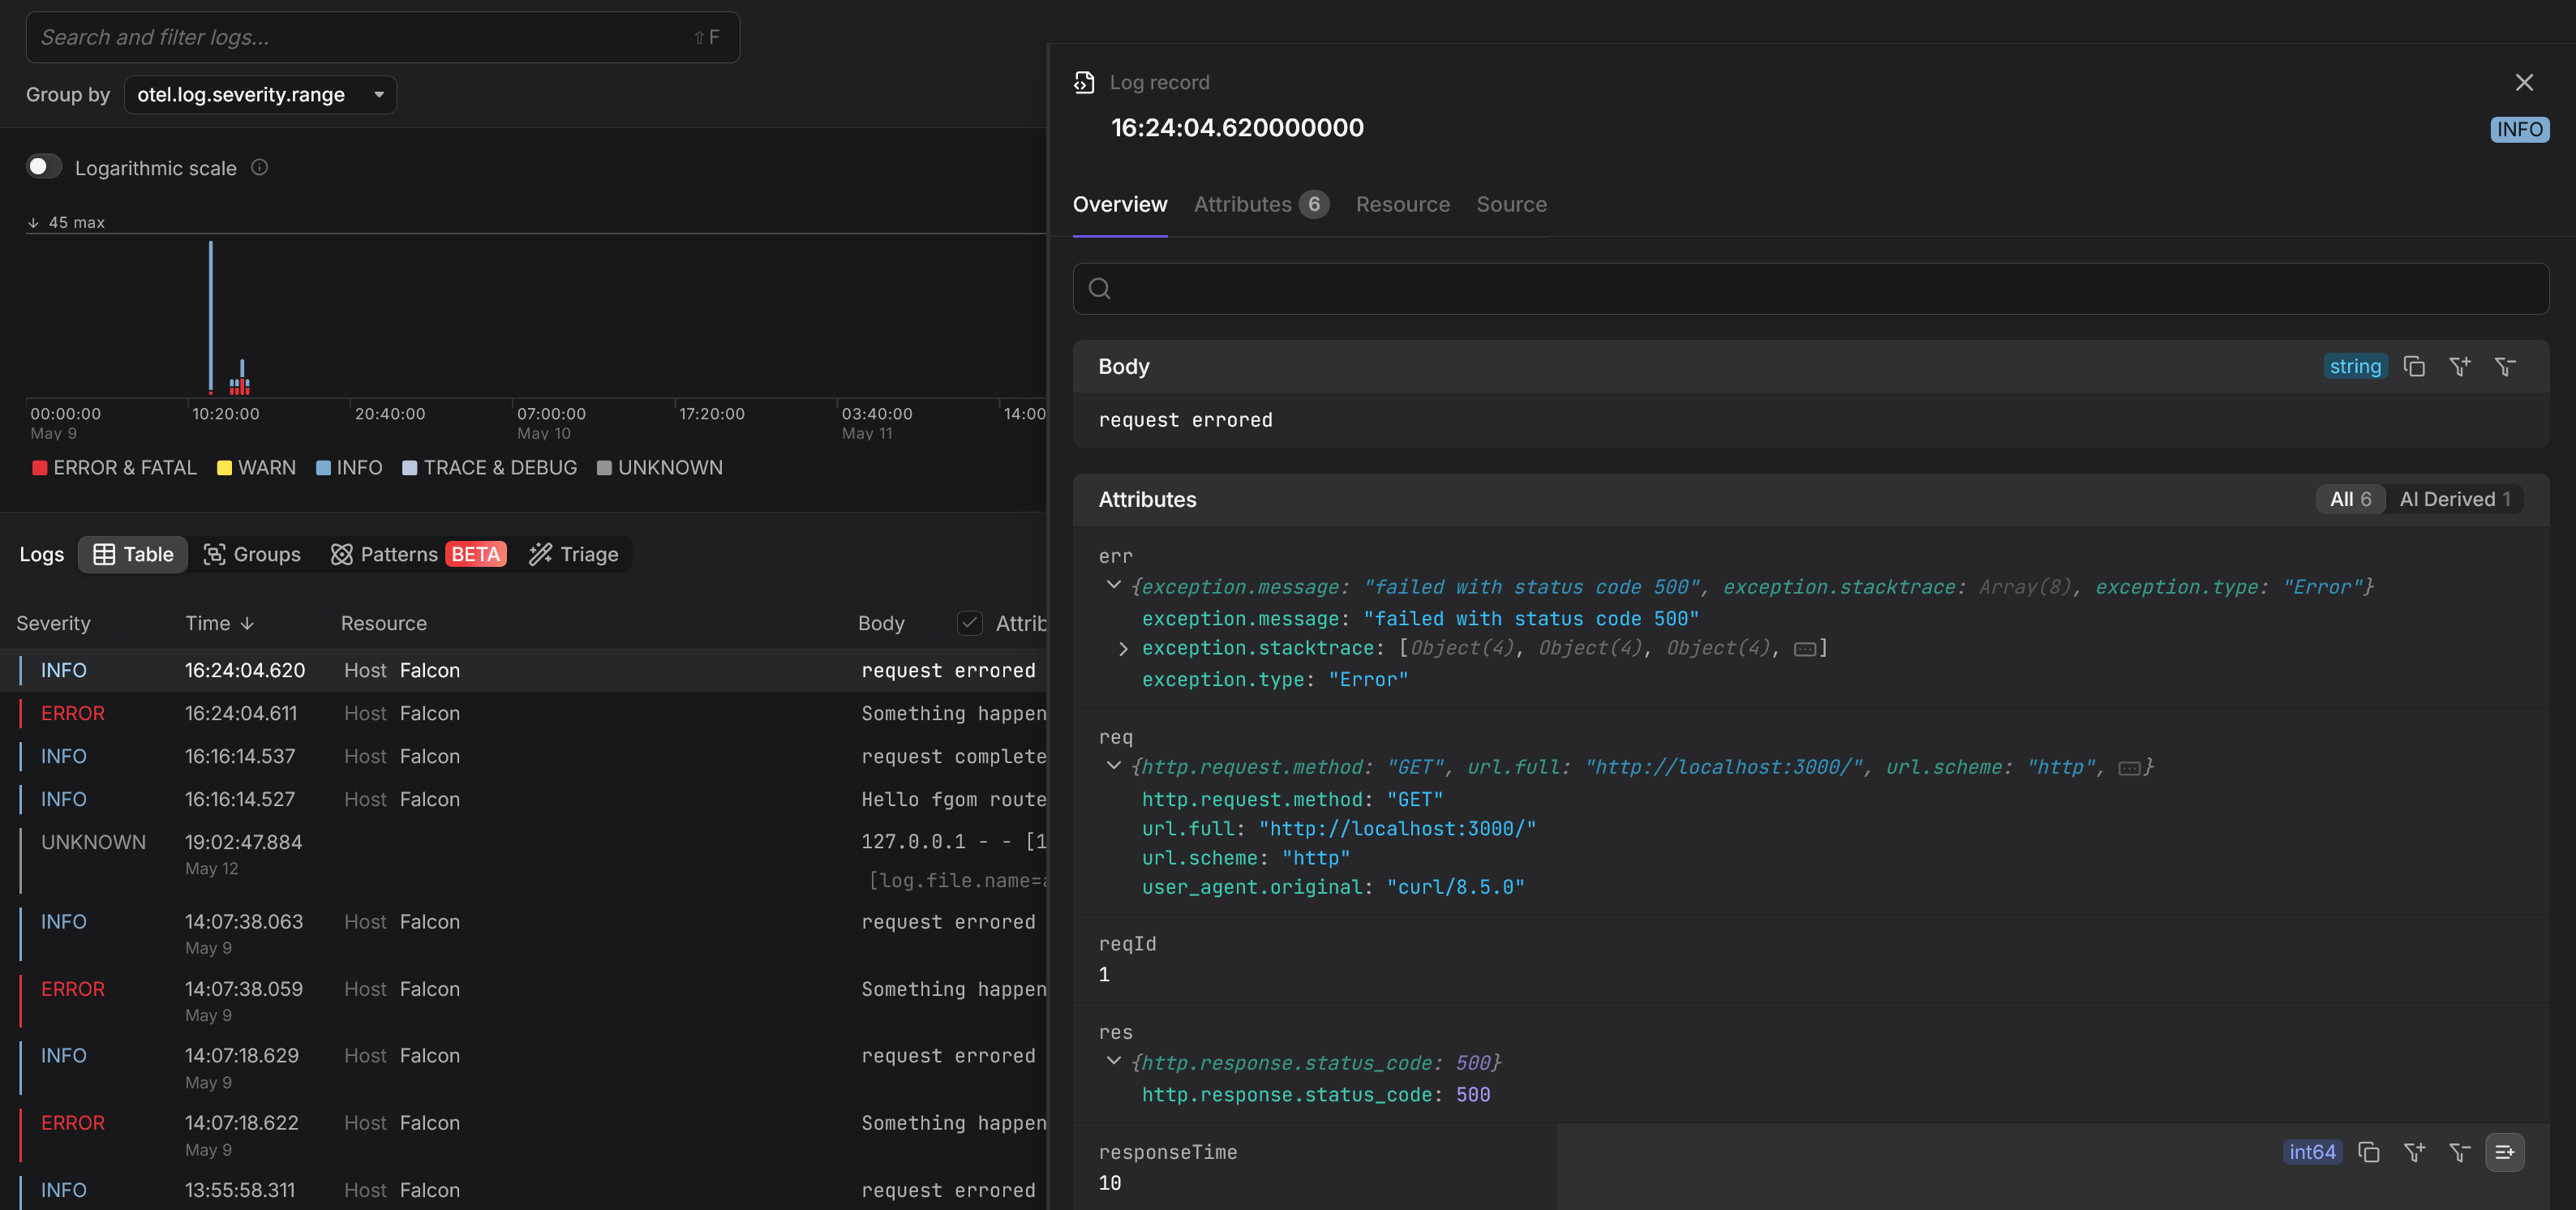2576x1210 pixels.
Task: Click the Search and filter logs field
Action: [x=360, y=37]
